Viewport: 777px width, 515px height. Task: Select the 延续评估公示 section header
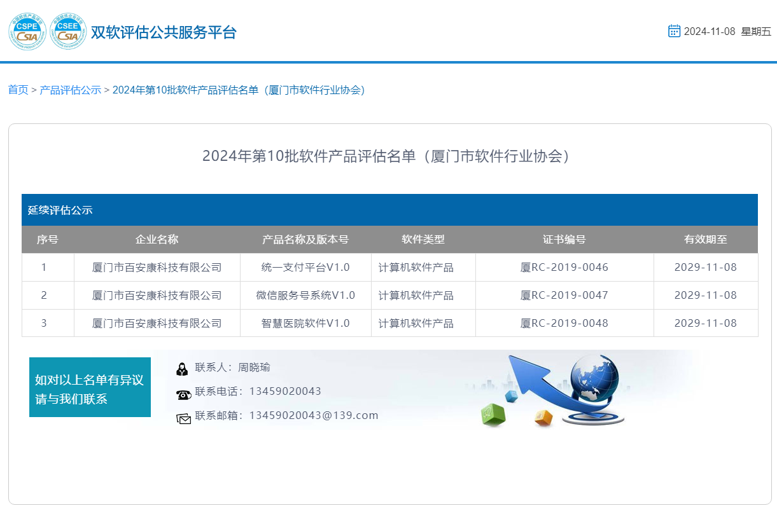pos(389,210)
